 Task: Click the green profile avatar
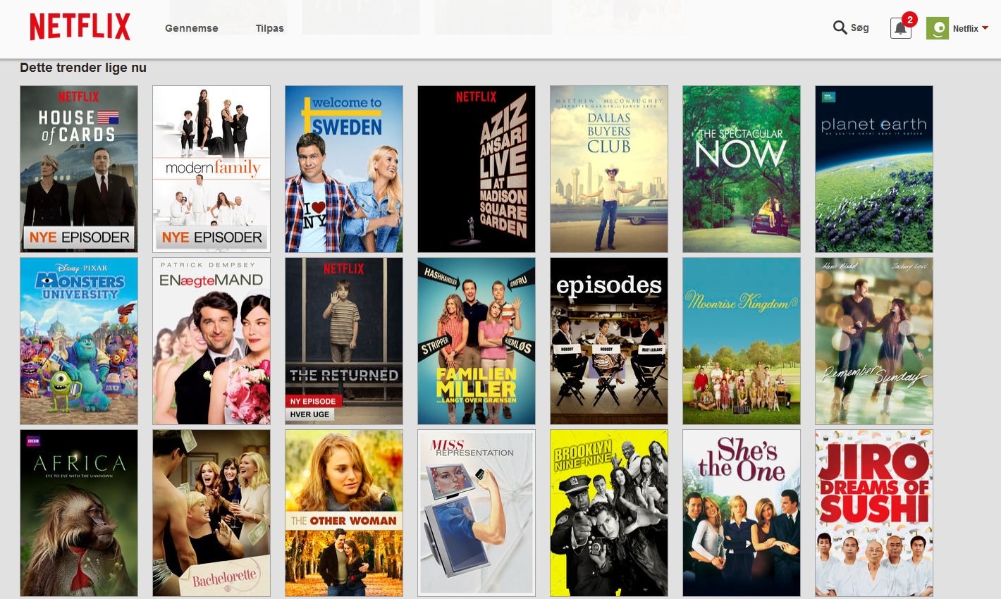[937, 28]
